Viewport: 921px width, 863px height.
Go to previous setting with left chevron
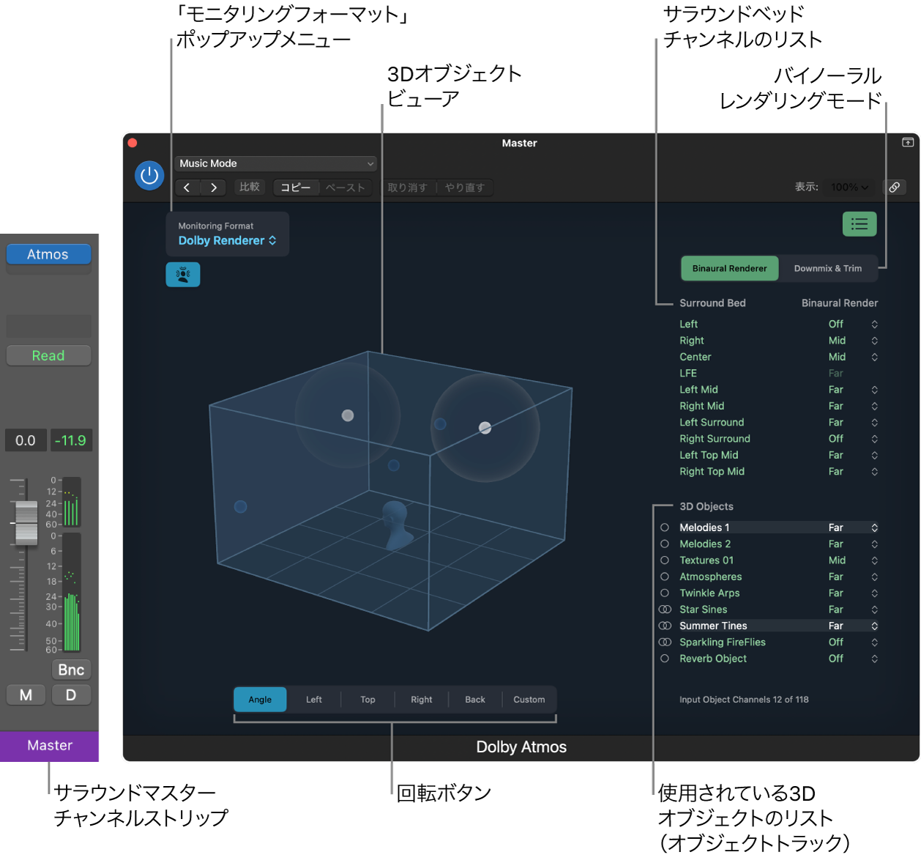pyautogui.click(x=187, y=188)
